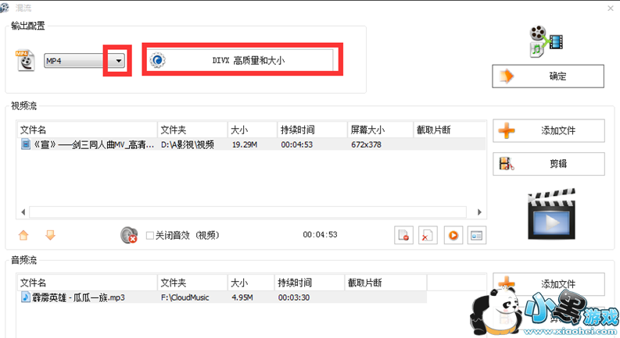Screen dimensions: 620x338
Task: Click the video 截取片断 column header
Action: [x=450, y=130]
